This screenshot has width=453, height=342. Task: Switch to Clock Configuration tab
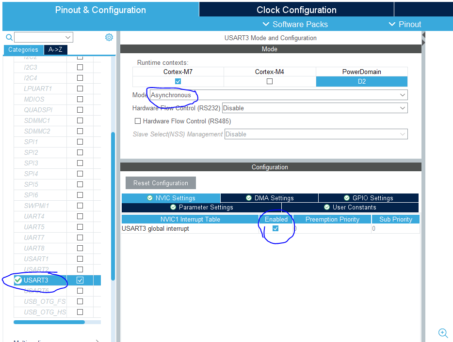pos(296,10)
